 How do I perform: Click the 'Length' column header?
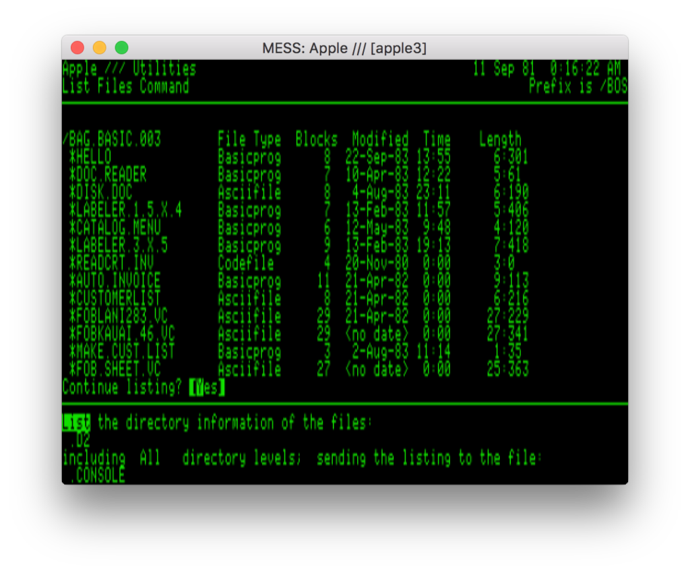click(x=501, y=140)
